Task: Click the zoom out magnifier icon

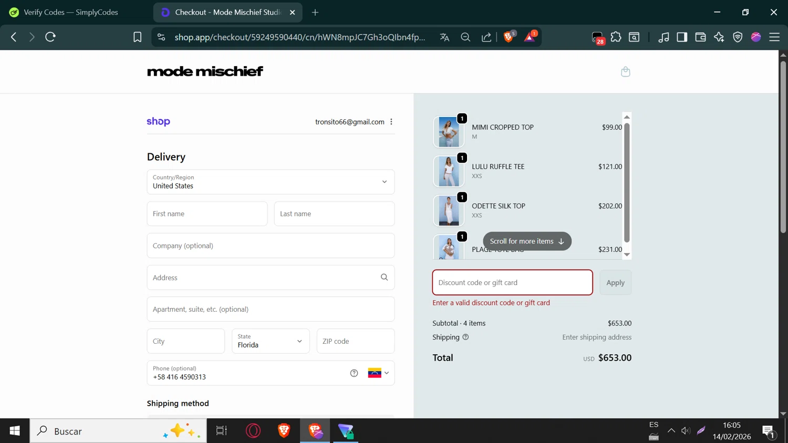Action: [x=465, y=37]
